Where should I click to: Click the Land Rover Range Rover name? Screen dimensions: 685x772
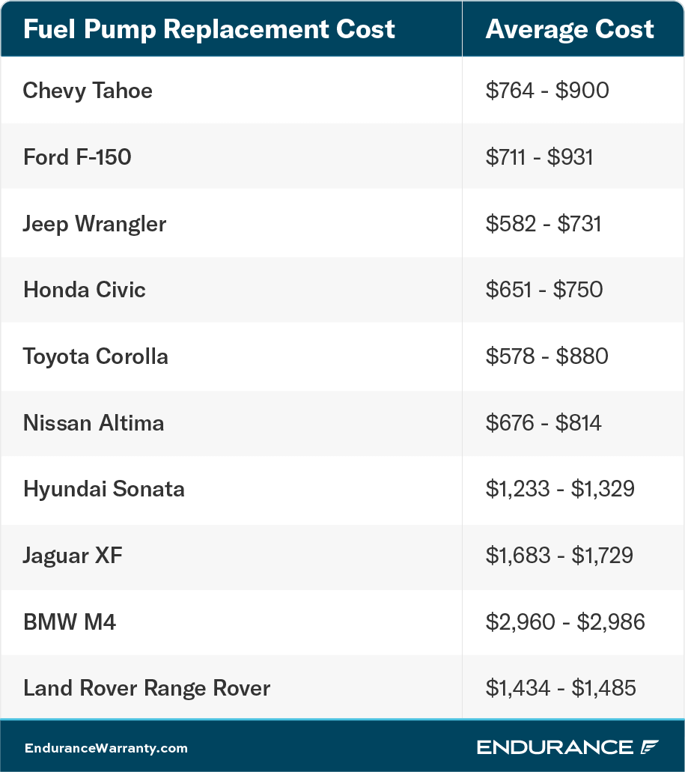coord(147,687)
